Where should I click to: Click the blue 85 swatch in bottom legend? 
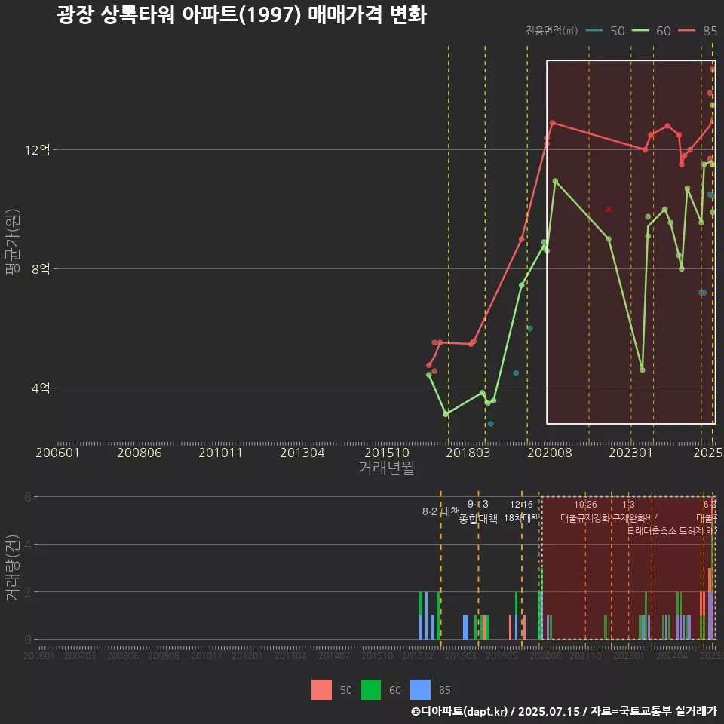coord(420,690)
